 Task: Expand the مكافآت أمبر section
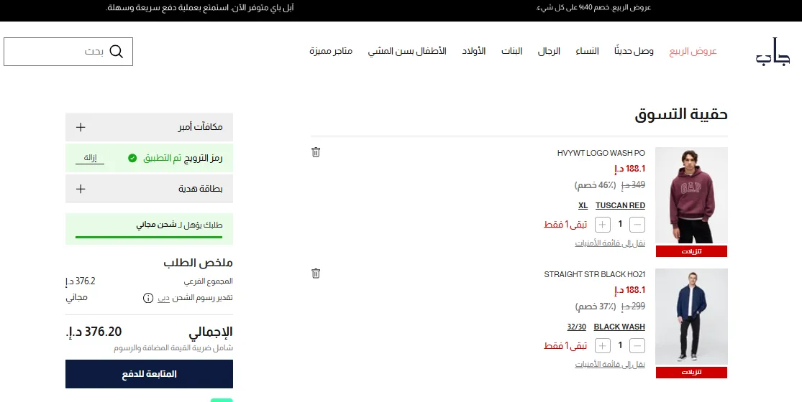(150, 127)
